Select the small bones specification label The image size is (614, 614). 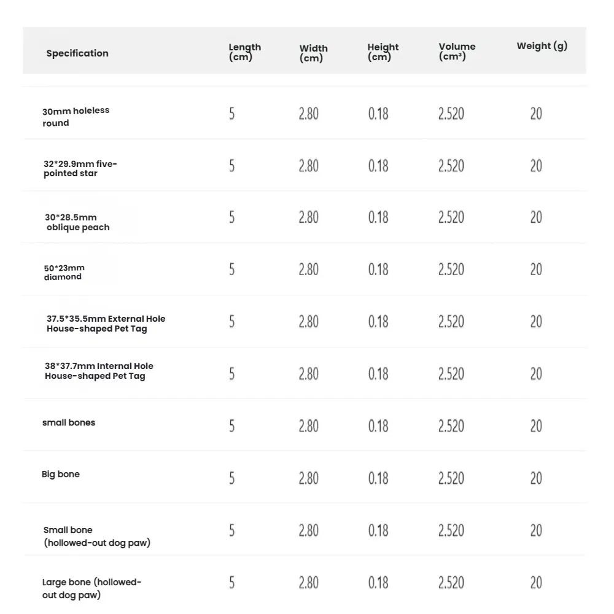(x=69, y=422)
